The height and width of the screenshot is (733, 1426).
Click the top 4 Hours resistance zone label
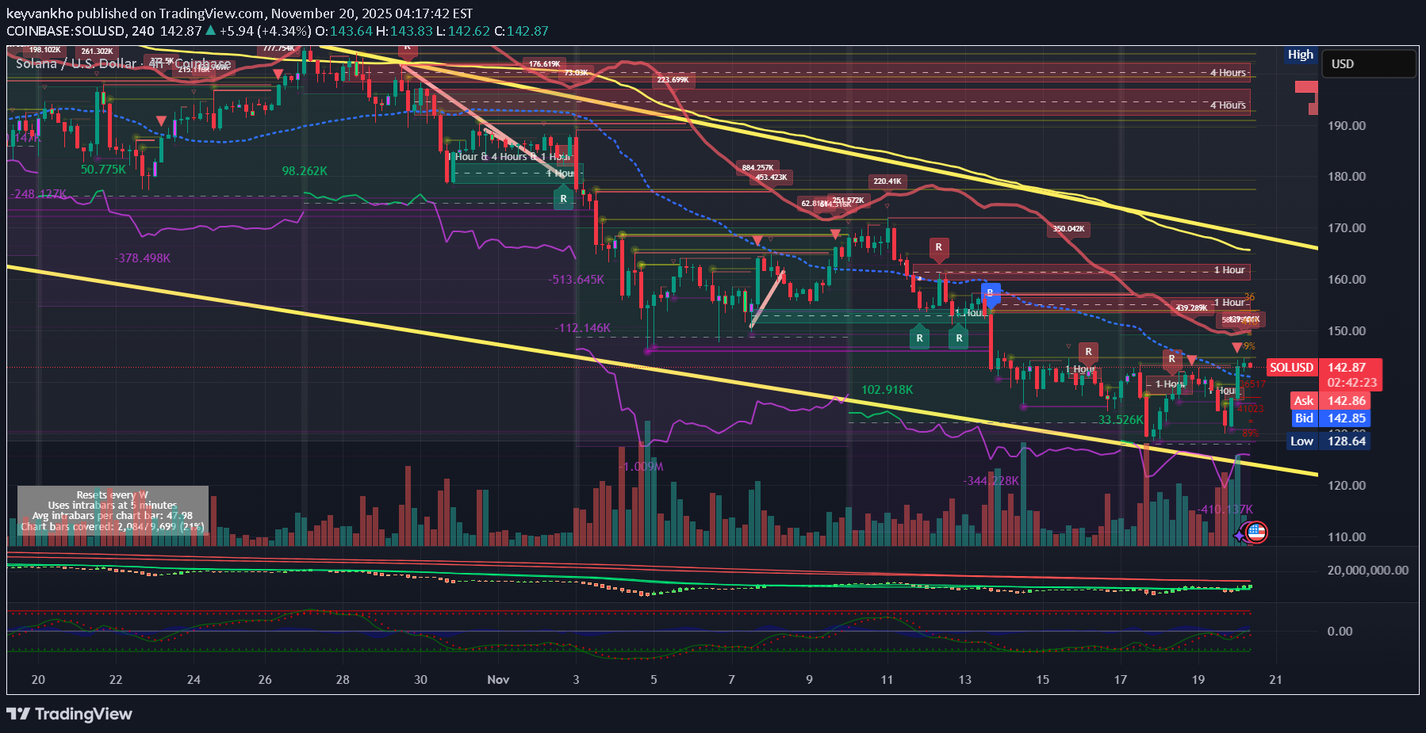(1228, 73)
